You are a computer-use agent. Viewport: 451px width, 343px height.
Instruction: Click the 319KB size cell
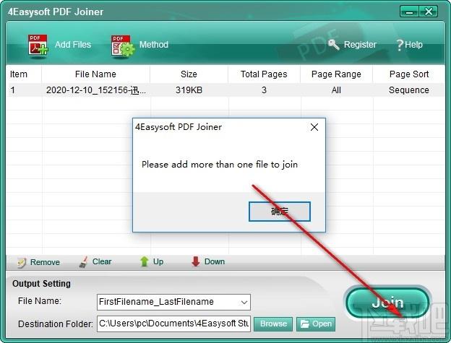(x=189, y=90)
